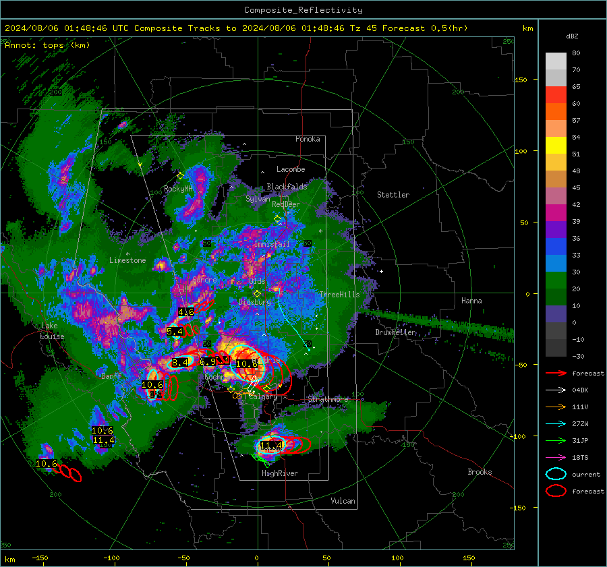Click the 10.6 storm label below Banff
The image size is (607, 567).
tap(152, 385)
